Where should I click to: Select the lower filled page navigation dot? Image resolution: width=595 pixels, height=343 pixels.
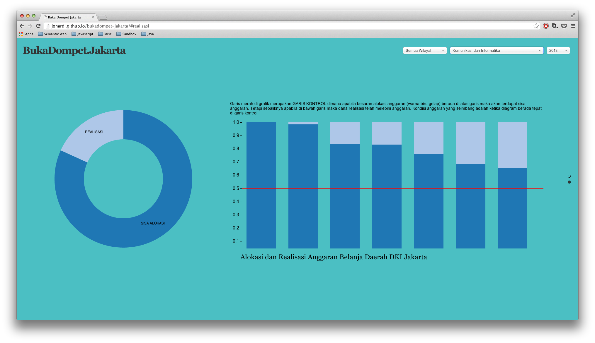click(569, 182)
